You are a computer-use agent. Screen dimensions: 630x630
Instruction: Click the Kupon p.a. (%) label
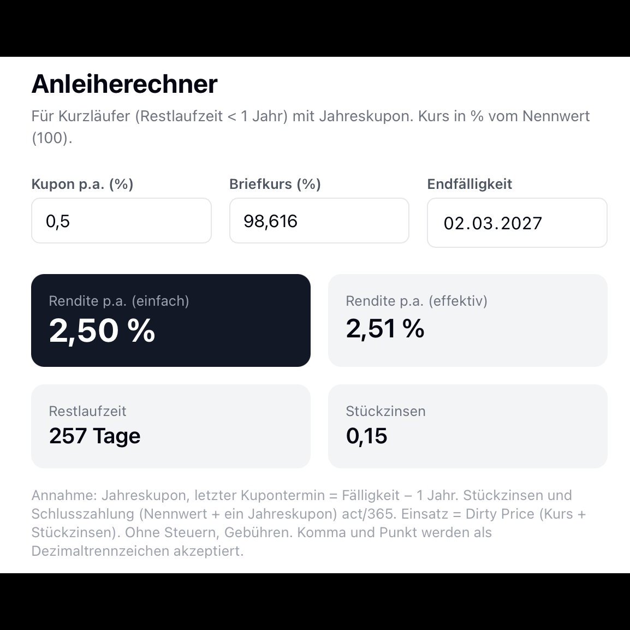[x=82, y=184]
